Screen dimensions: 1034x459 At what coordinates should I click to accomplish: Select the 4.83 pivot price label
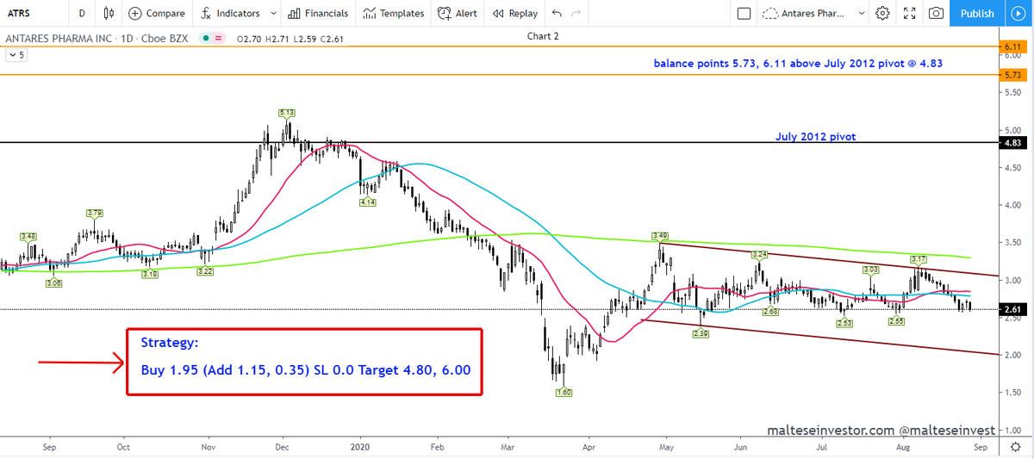click(x=1012, y=143)
